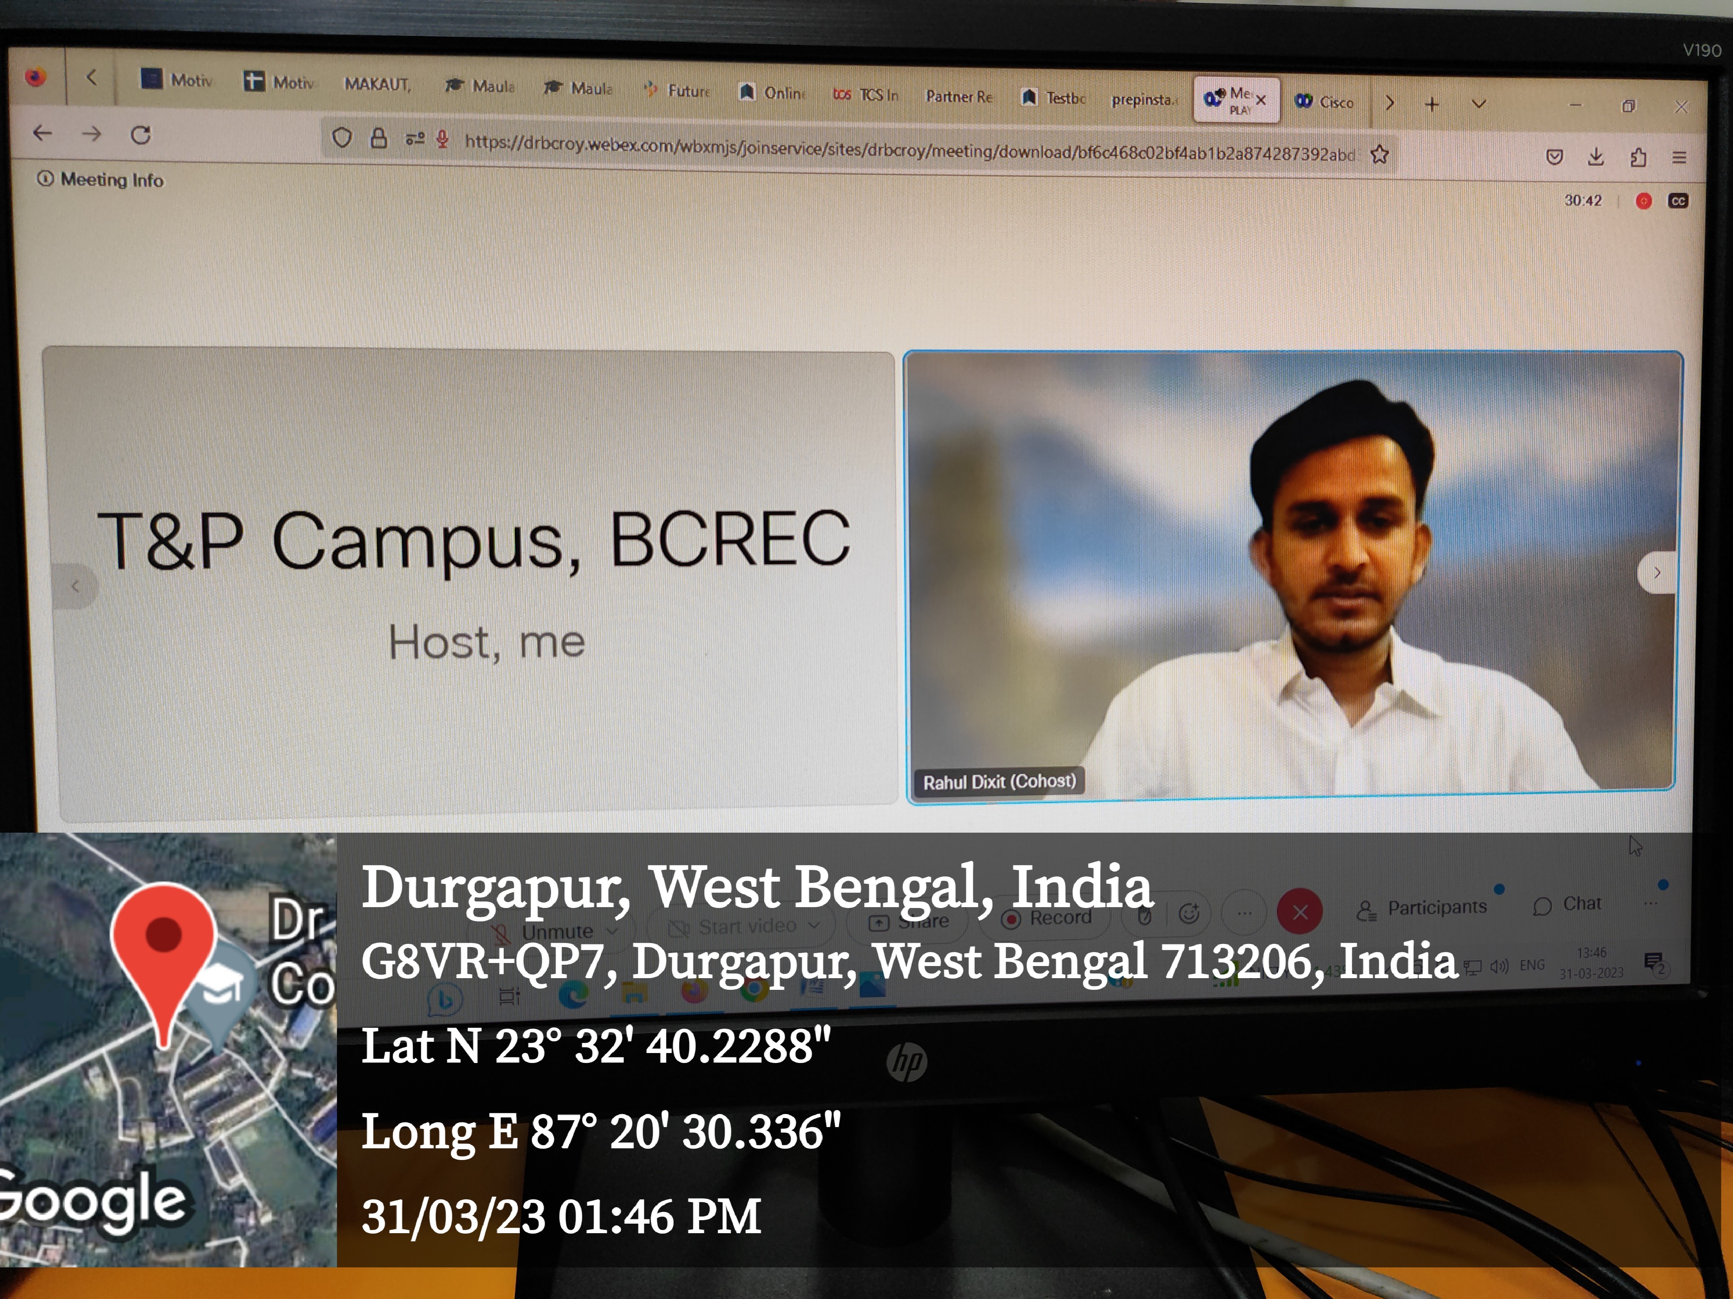Click the red recording indicator near timer
Viewport: 1733px width, 1299px height.
point(1644,201)
